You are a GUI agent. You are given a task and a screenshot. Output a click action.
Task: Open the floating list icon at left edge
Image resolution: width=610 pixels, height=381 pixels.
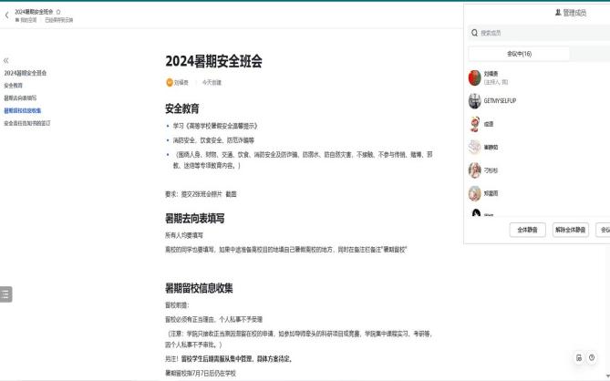pos(6,293)
